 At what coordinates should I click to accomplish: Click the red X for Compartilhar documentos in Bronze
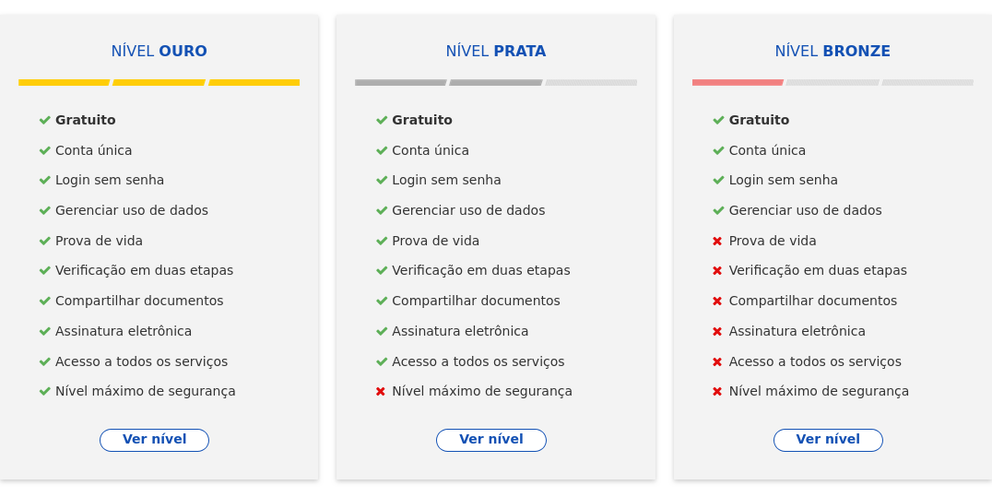(717, 301)
